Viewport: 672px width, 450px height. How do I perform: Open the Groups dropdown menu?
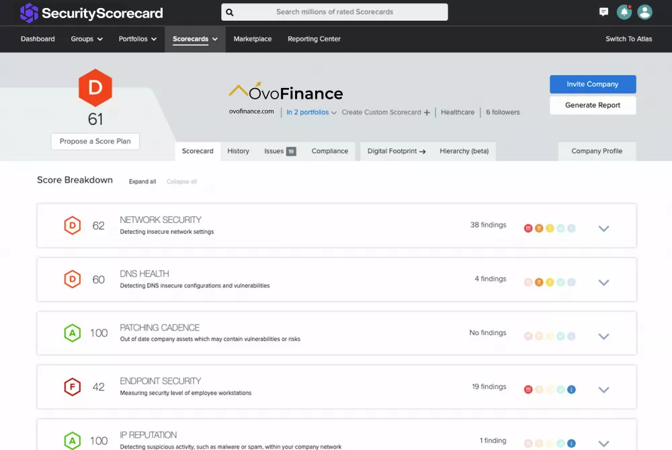[x=87, y=39]
